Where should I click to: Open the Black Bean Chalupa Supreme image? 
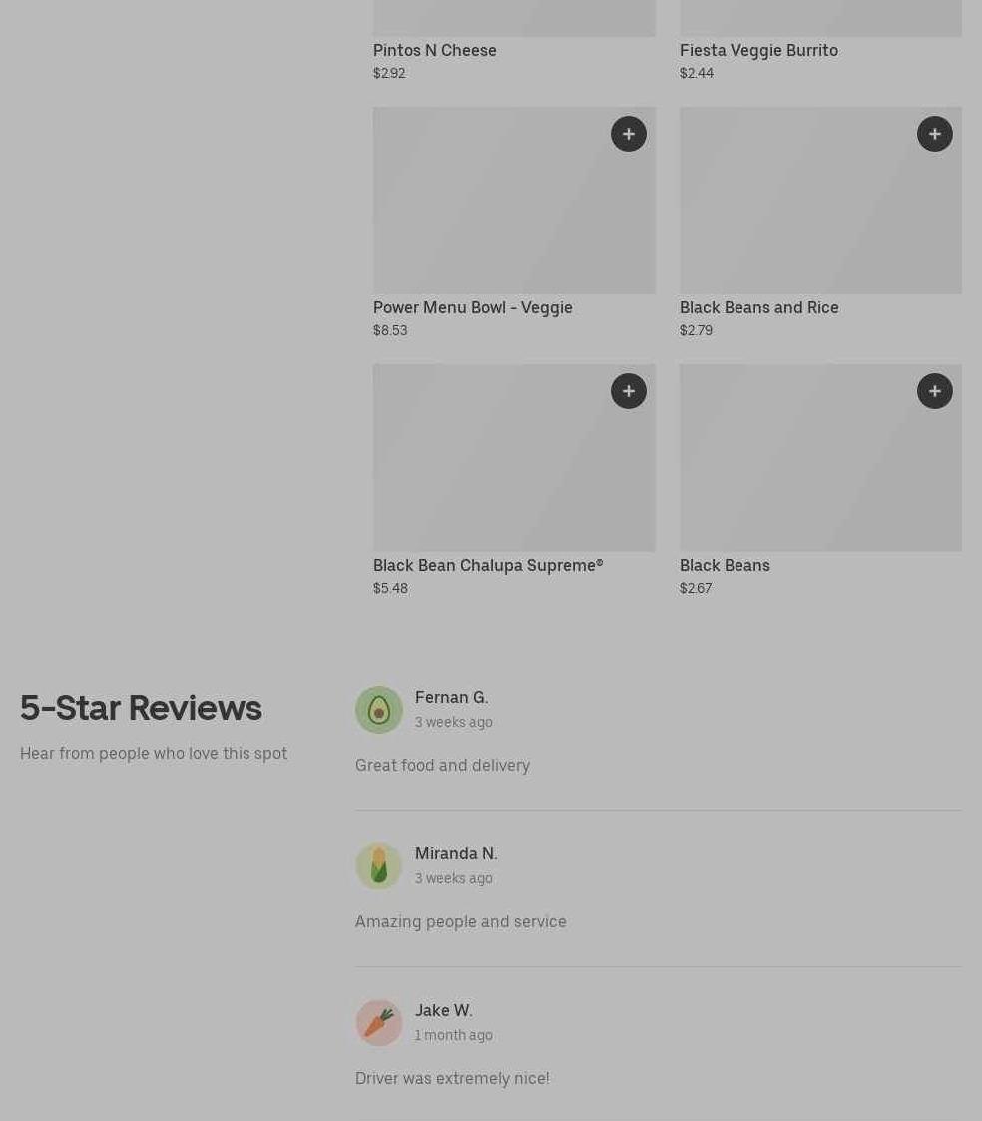514,458
